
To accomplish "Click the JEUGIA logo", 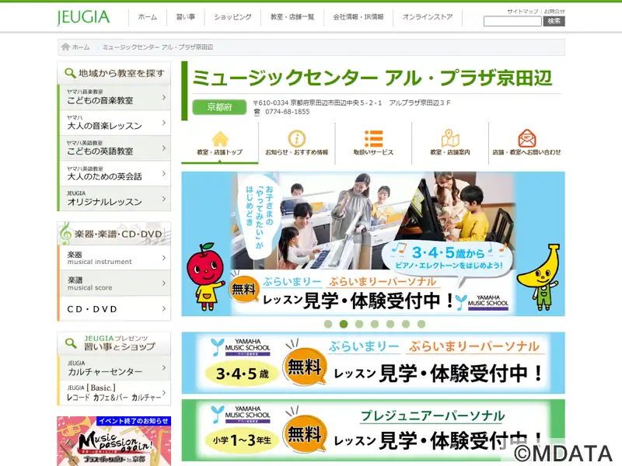I will click(x=83, y=17).
